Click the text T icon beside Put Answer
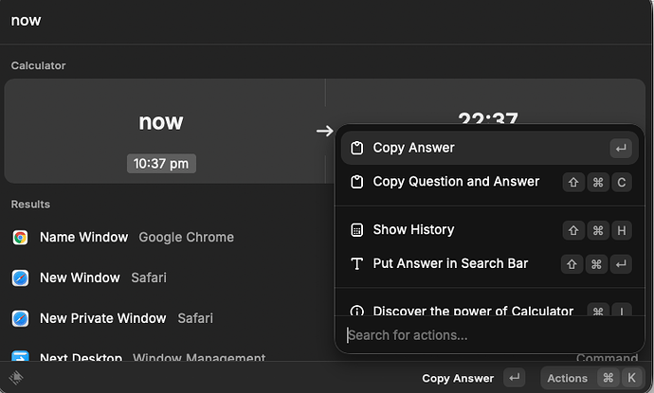 tap(357, 264)
